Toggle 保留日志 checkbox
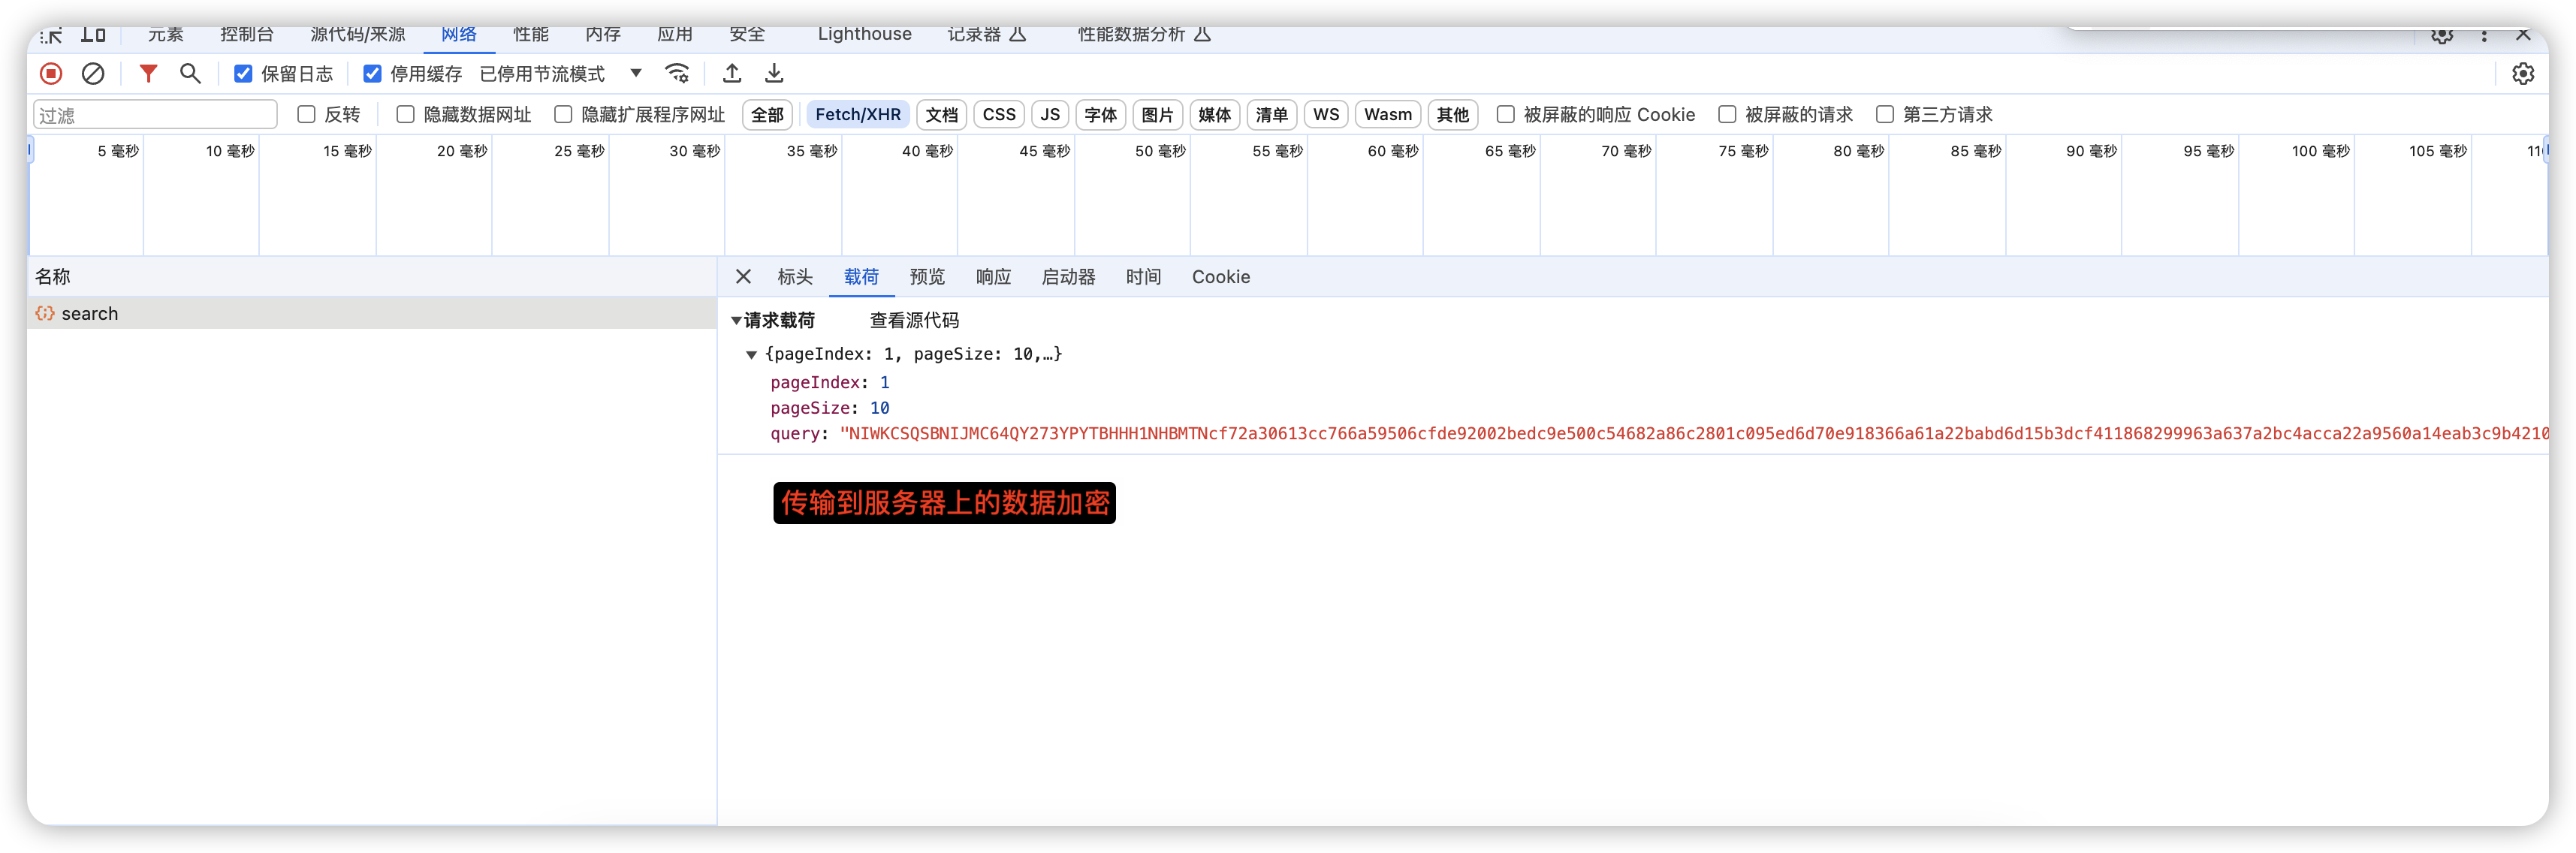Image resolution: width=2576 pixels, height=853 pixels. tap(243, 74)
